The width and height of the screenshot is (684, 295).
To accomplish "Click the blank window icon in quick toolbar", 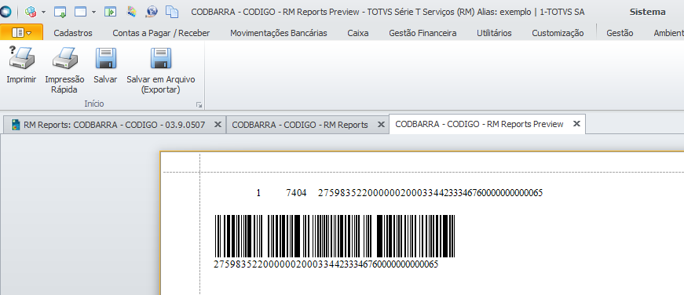I will (81, 12).
